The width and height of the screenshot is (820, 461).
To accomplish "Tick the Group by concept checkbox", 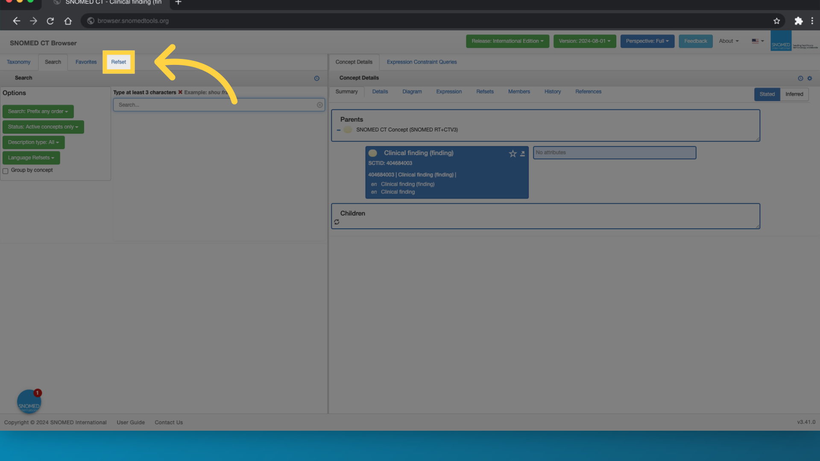I will pyautogui.click(x=6, y=171).
